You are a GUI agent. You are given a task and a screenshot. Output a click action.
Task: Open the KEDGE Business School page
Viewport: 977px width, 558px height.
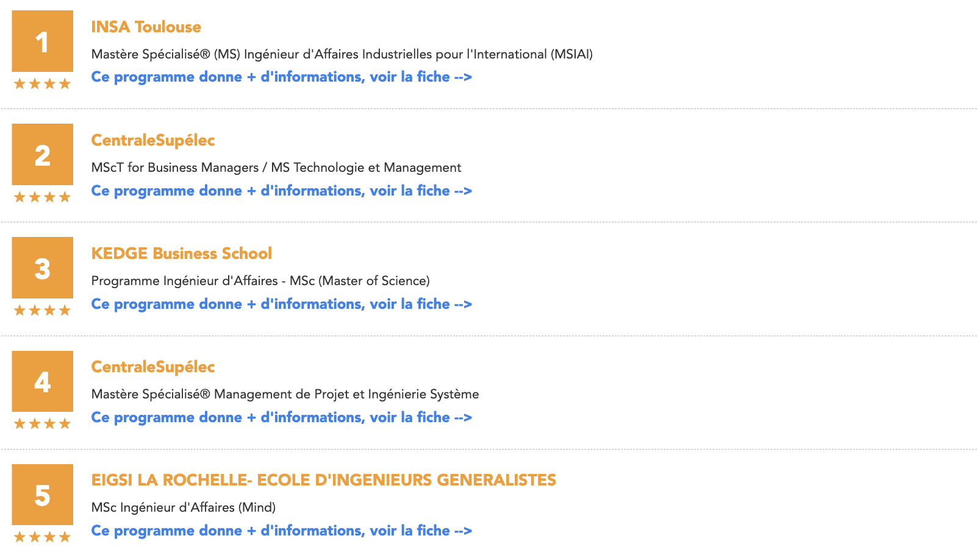pos(181,253)
